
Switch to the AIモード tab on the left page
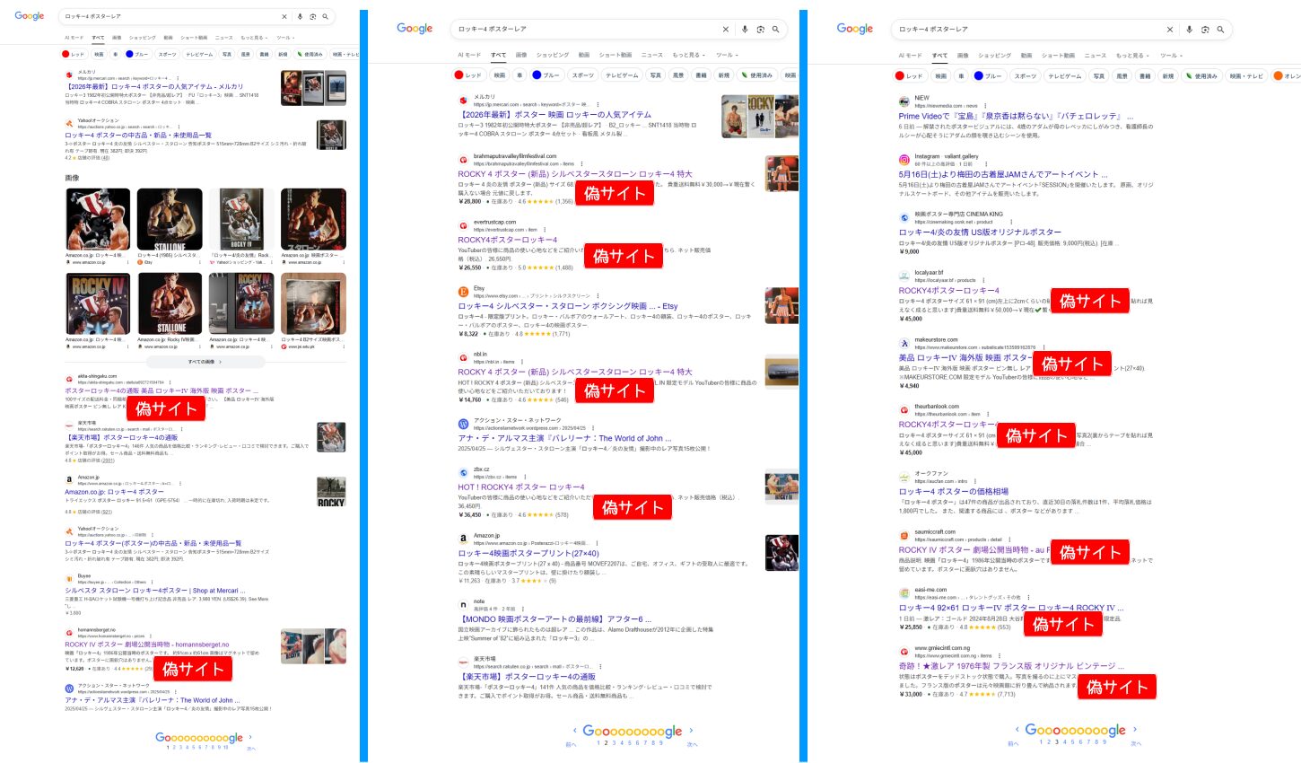pyautogui.click(x=74, y=38)
